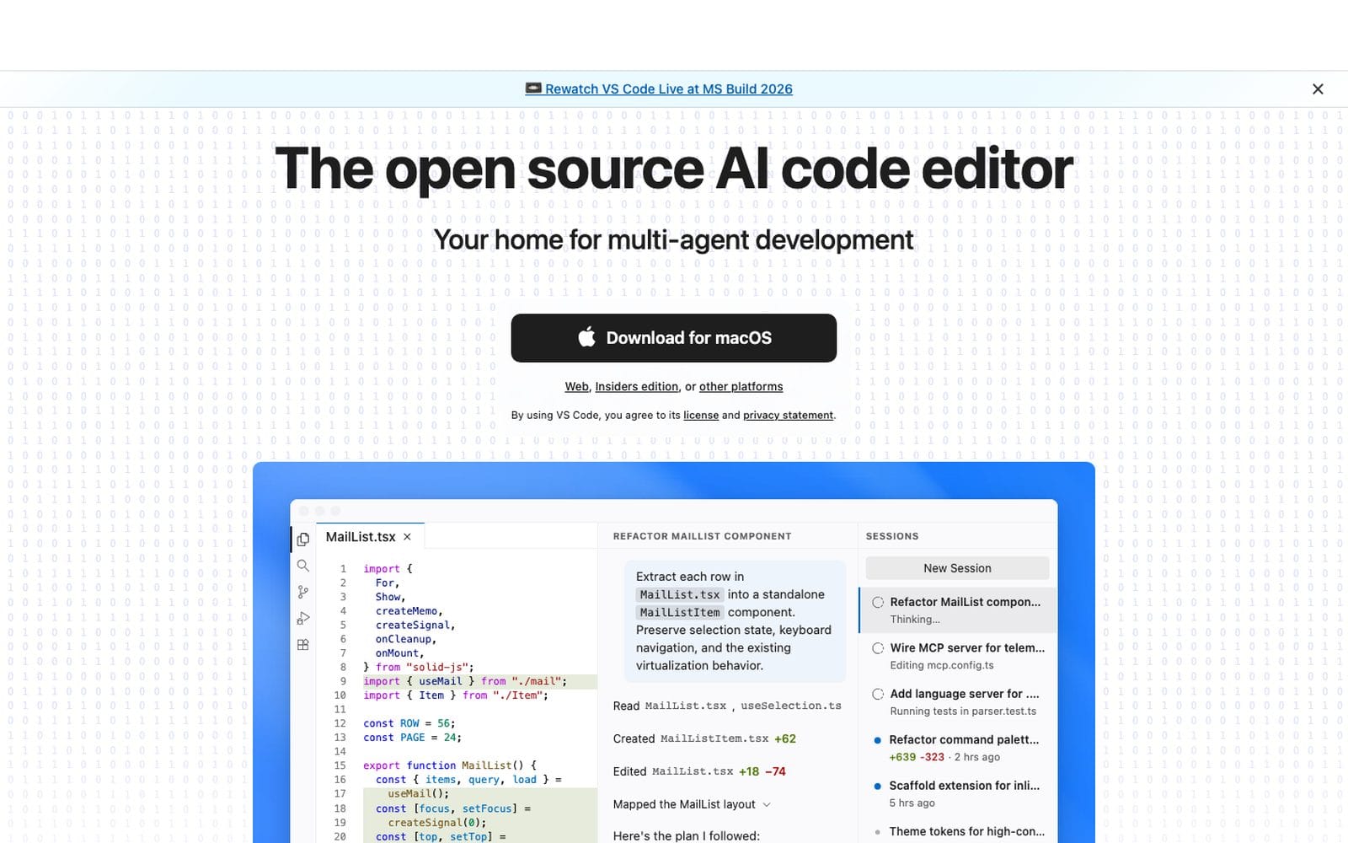Click gray dot of Theme tokens session
This screenshot has width=1348, height=843.
pos(877,832)
